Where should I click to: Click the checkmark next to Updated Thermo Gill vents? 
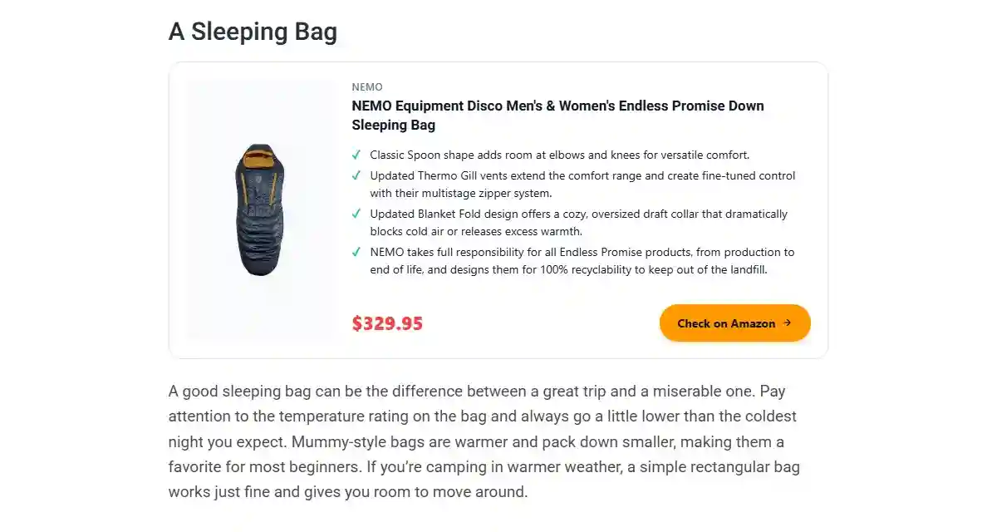[x=356, y=175]
